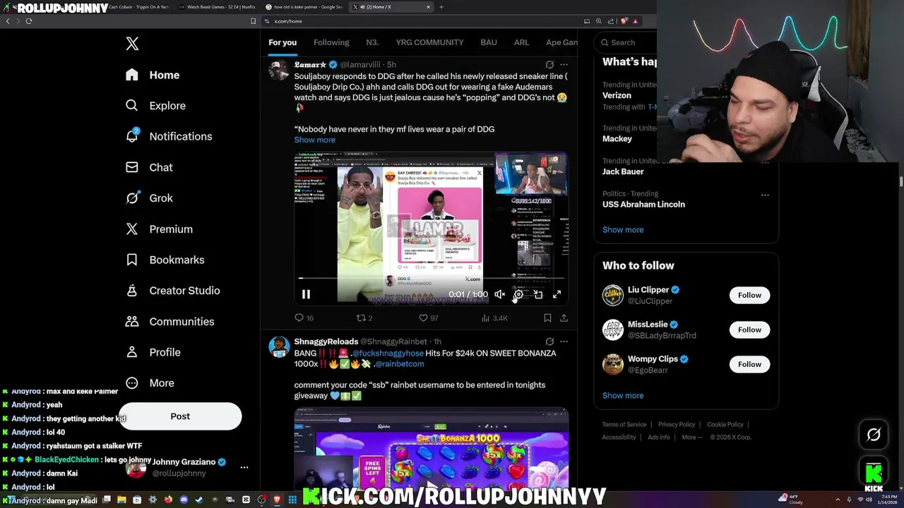Expand the footer More options
Screen dimensions: 904x508
click(x=692, y=437)
